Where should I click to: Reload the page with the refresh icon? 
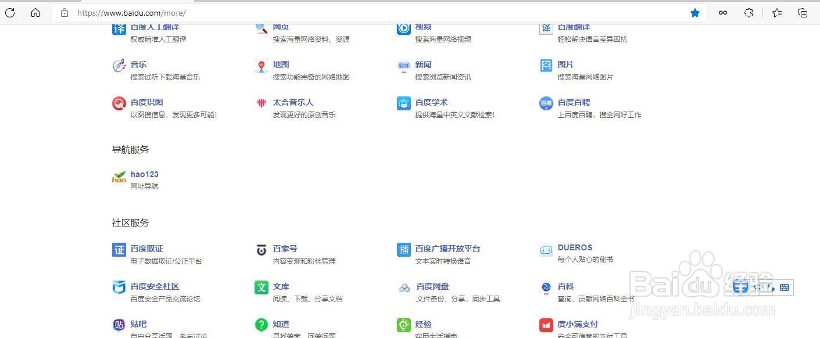tap(10, 13)
